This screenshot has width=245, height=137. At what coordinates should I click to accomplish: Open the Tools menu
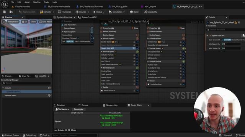(x=46, y=2)
